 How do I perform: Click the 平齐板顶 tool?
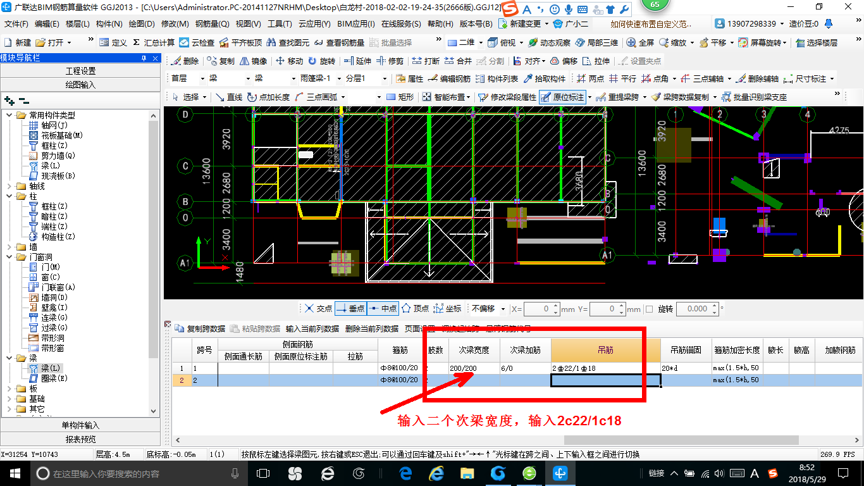241,42
